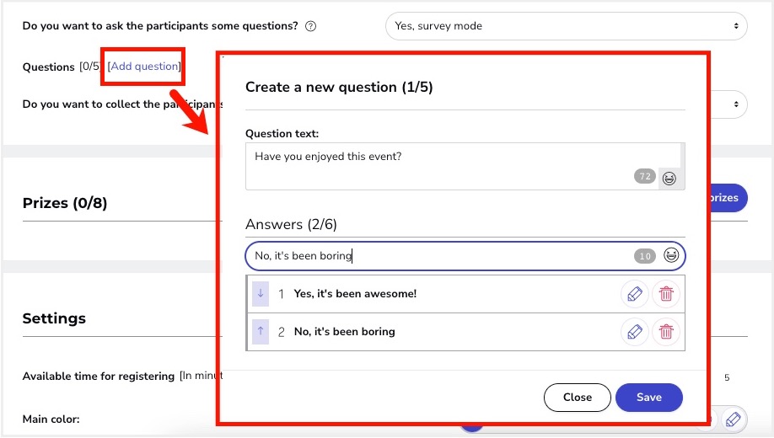
Task: Click the pencil icon for Main color
Action: click(733, 419)
